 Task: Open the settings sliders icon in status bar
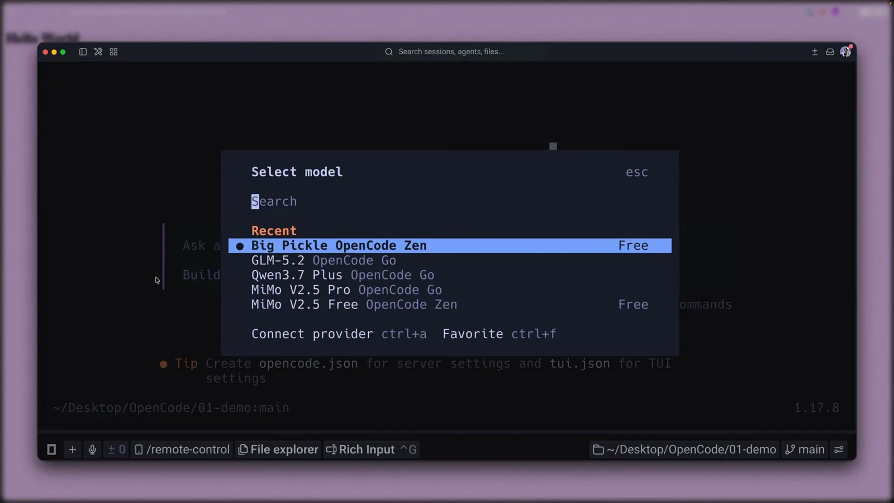pos(839,449)
